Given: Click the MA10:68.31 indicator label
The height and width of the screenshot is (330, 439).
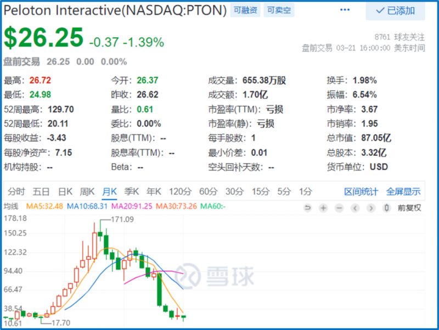Looking at the screenshot, I should pos(87,207).
